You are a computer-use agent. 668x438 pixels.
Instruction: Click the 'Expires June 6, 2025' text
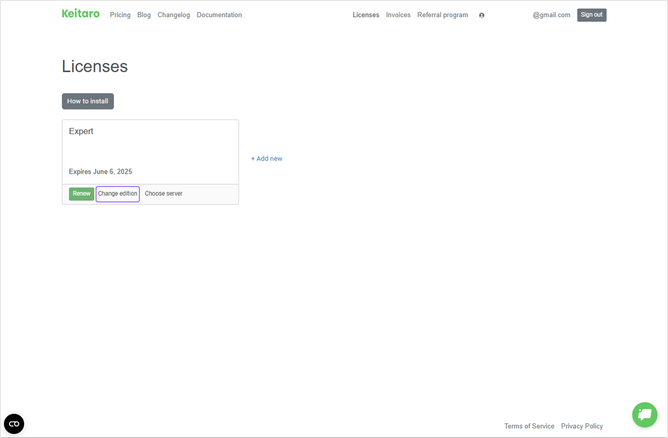pos(100,172)
